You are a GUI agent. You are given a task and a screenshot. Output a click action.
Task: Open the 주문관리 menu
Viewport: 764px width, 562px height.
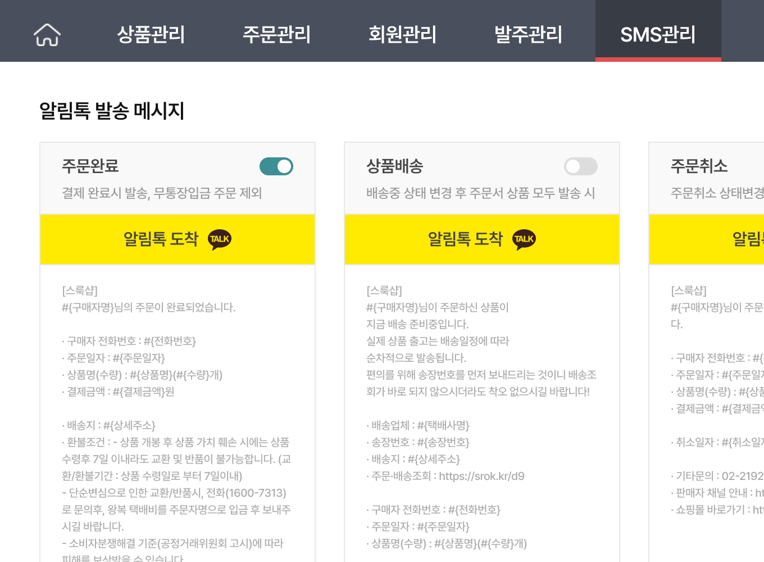[276, 35]
